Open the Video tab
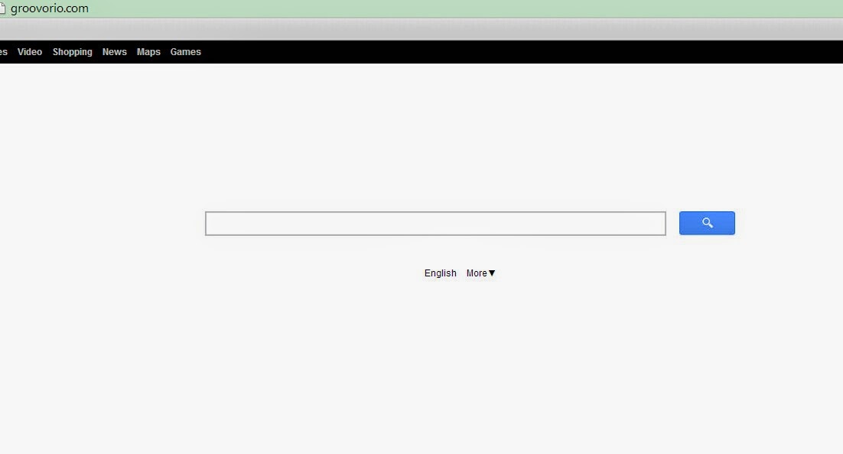 (x=30, y=51)
